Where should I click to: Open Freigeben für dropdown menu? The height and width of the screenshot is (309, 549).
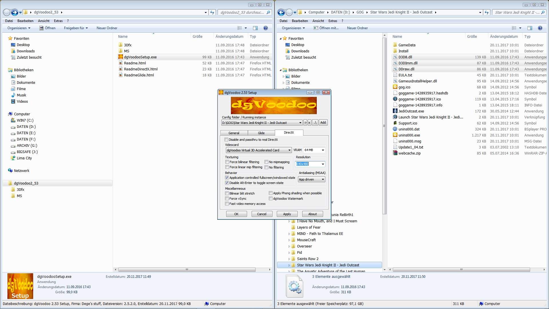click(76, 28)
